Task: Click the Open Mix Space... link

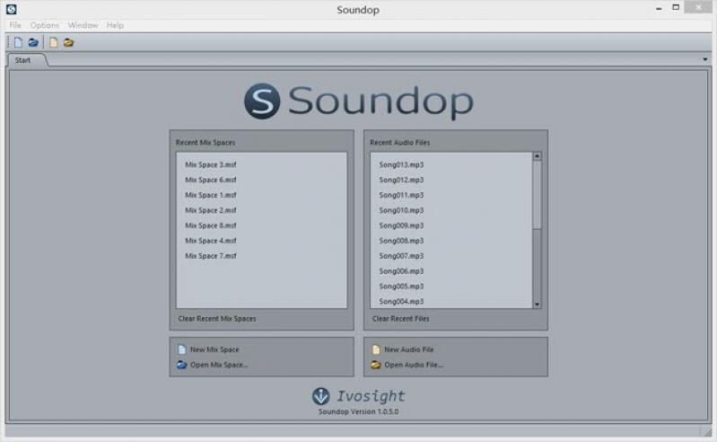Action: point(219,365)
